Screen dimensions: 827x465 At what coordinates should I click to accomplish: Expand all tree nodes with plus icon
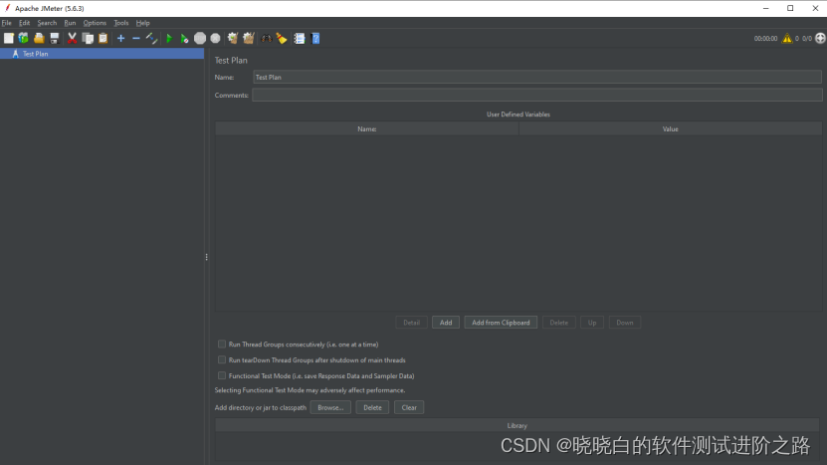(120, 38)
